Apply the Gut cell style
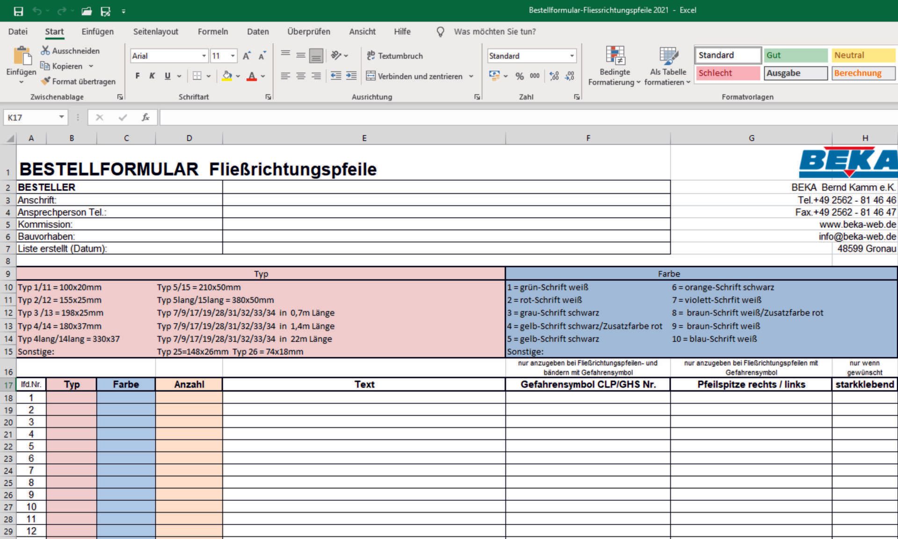Viewport: 898px width, 539px height. point(795,55)
